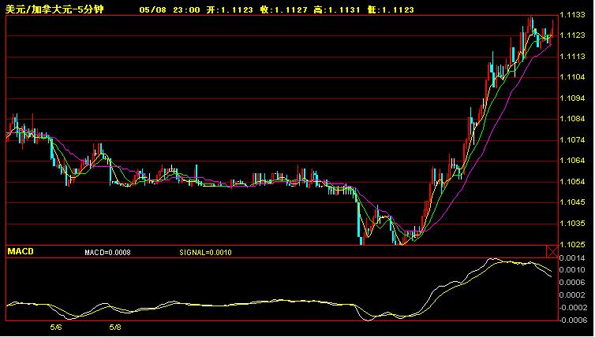Click the 1.1054 price axis label
Screen dimensions: 595x337
coord(573,182)
